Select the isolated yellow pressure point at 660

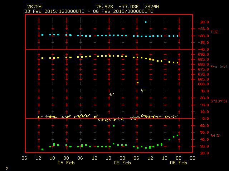138,83
